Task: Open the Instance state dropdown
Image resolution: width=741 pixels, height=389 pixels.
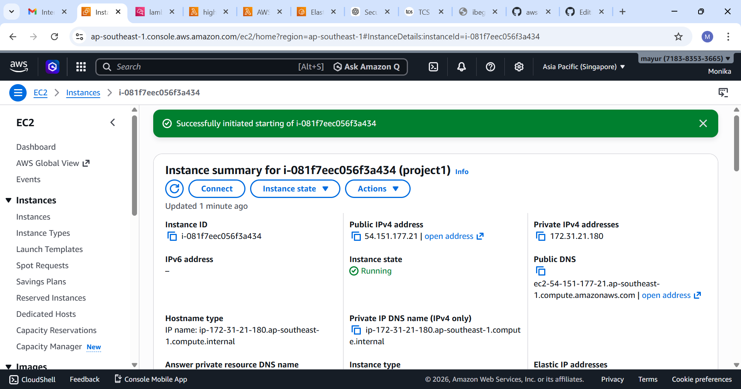Action: click(x=295, y=189)
